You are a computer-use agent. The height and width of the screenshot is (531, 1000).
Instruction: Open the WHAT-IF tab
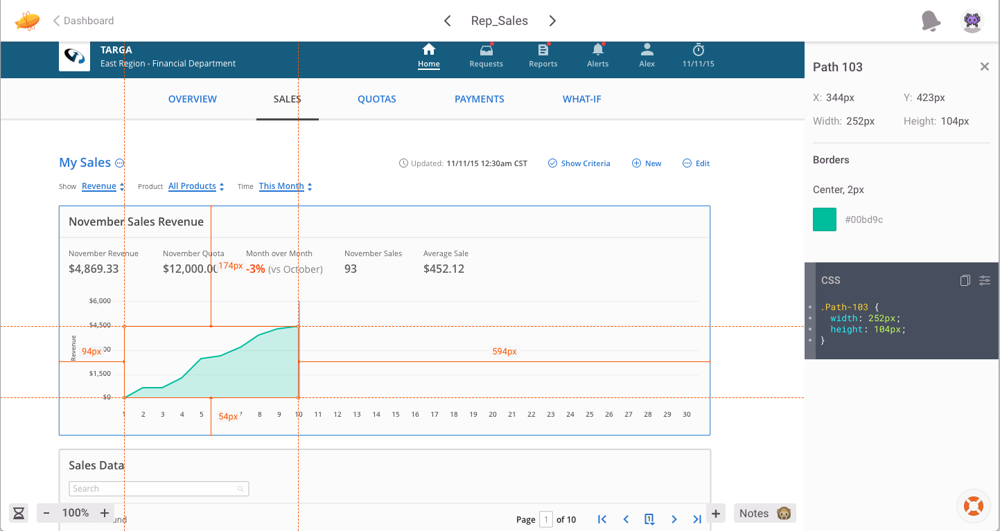coord(582,99)
